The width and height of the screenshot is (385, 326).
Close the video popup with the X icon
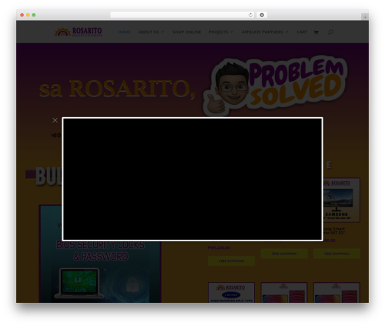pos(55,120)
